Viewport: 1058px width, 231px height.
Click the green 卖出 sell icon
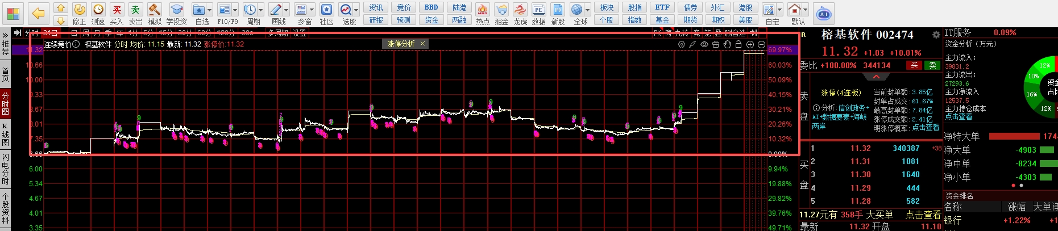click(x=135, y=10)
